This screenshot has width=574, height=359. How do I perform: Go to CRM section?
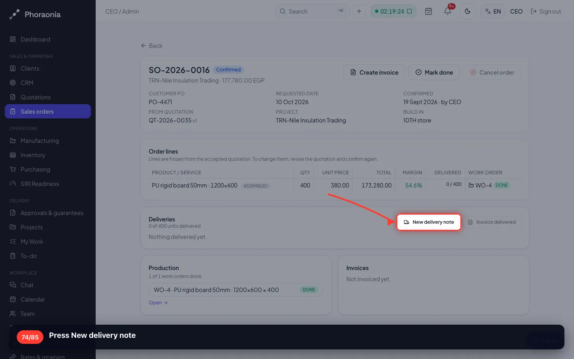tap(48, 83)
